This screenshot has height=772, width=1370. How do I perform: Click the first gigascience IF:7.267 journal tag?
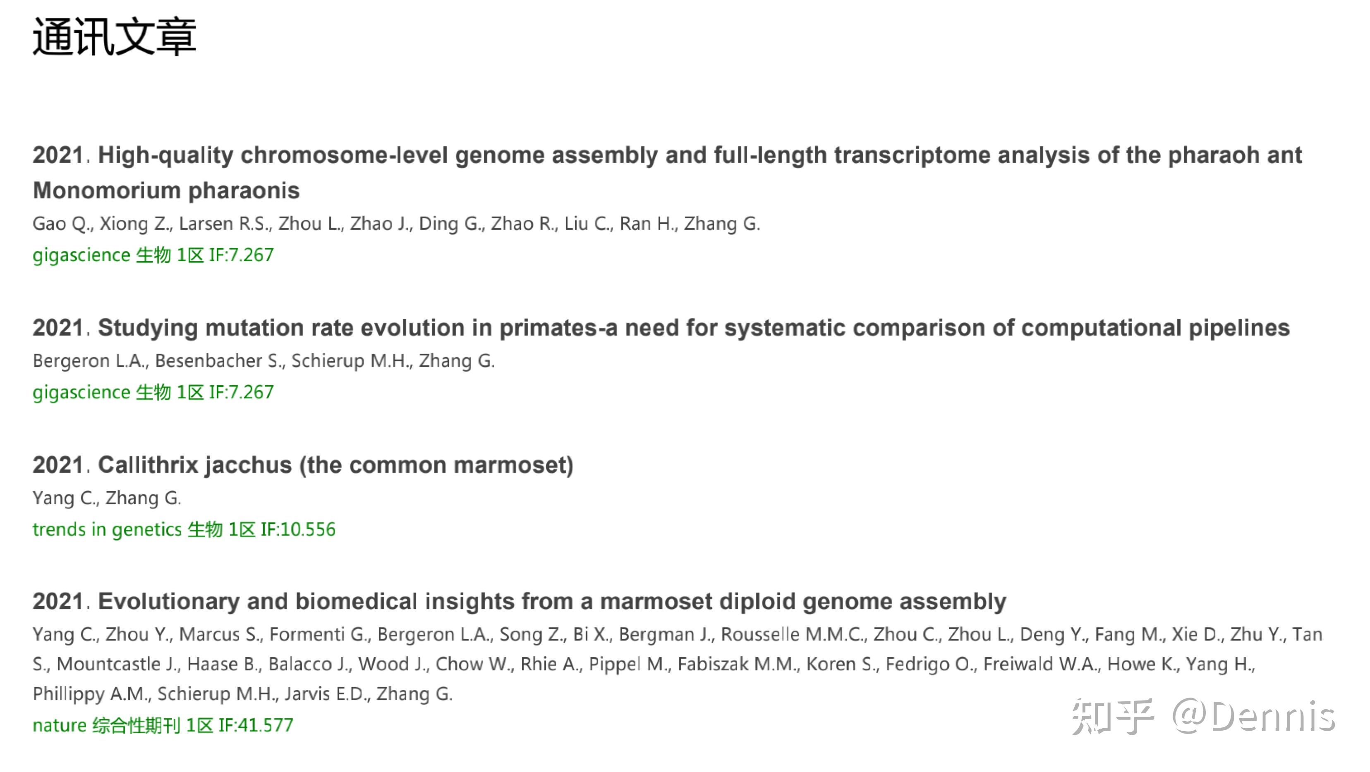pos(153,255)
